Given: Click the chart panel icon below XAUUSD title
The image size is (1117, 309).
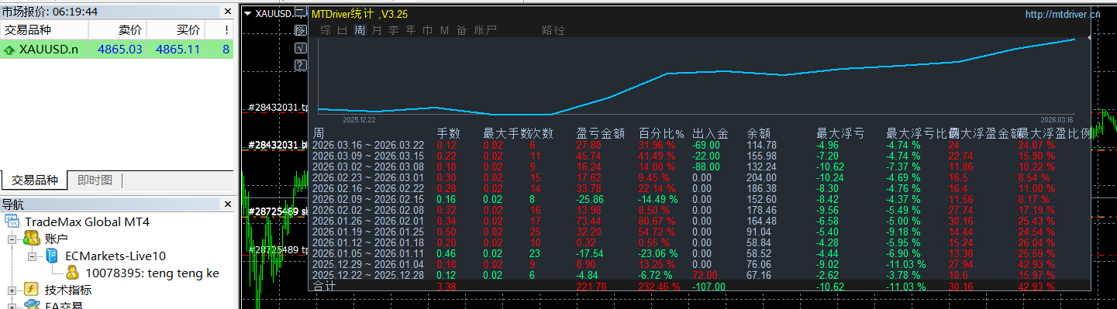Looking at the screenshot, I should pos(302,31).
